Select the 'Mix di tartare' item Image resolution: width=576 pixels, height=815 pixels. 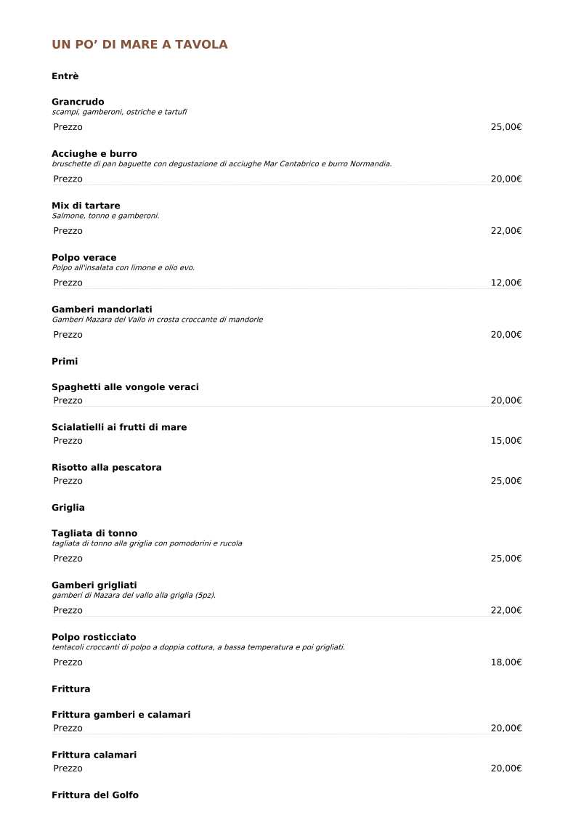(86, 206)
